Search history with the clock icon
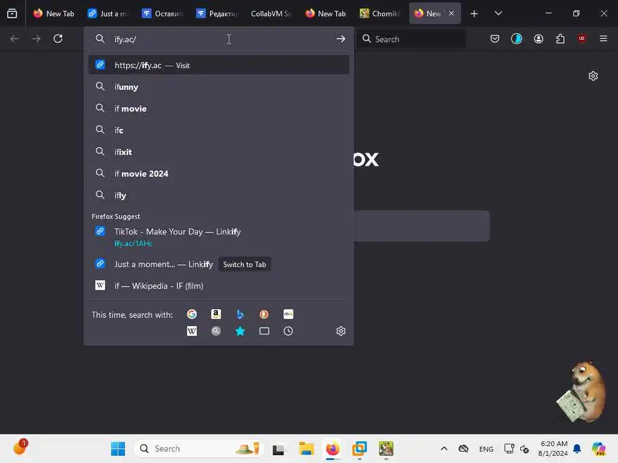The height and width of the screenshot is (463, 618). tap(288, 331)
